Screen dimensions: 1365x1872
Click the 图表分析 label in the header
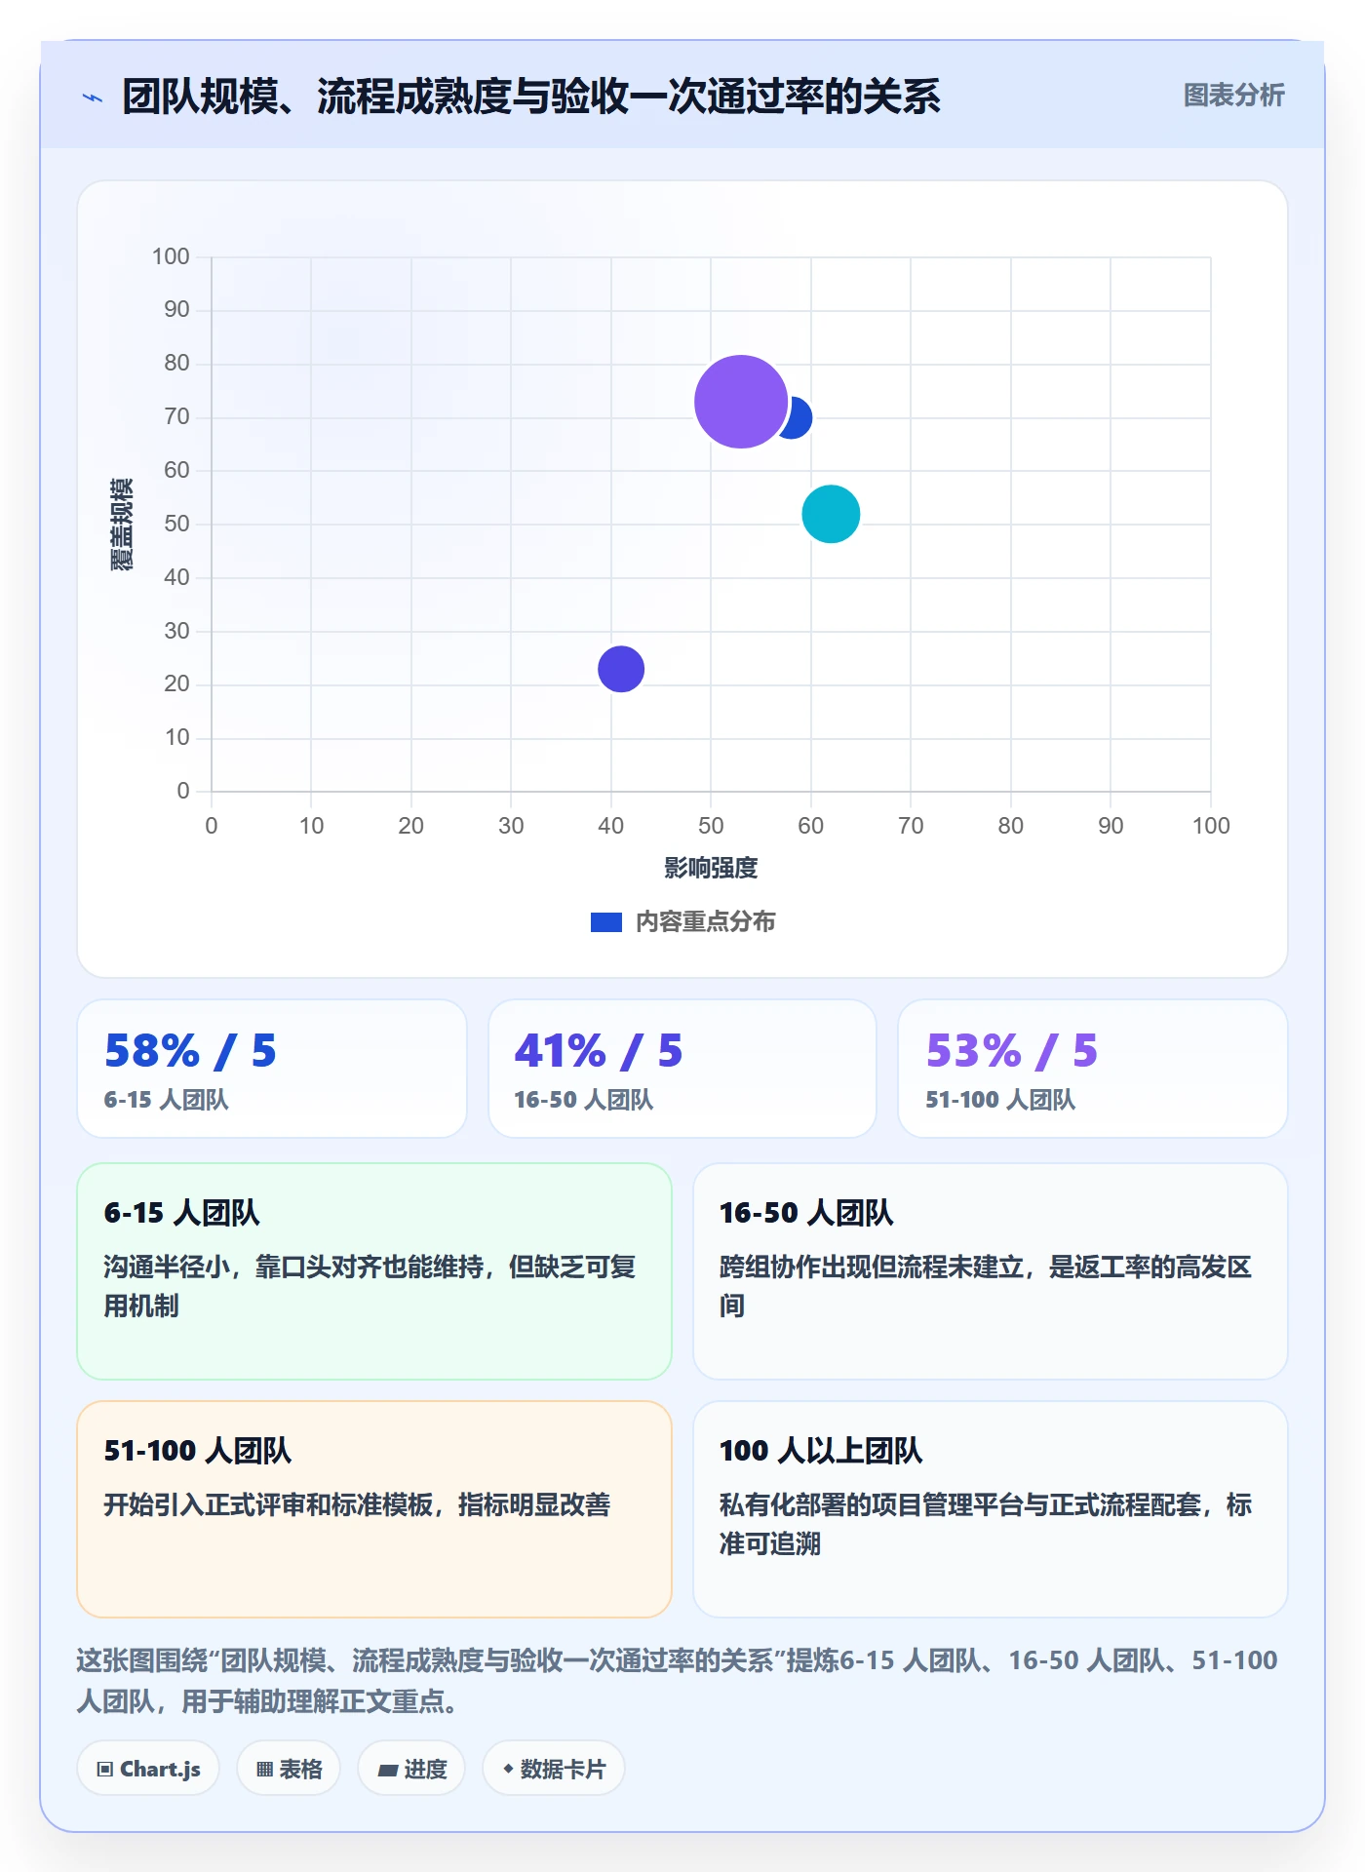[1233, 96]
